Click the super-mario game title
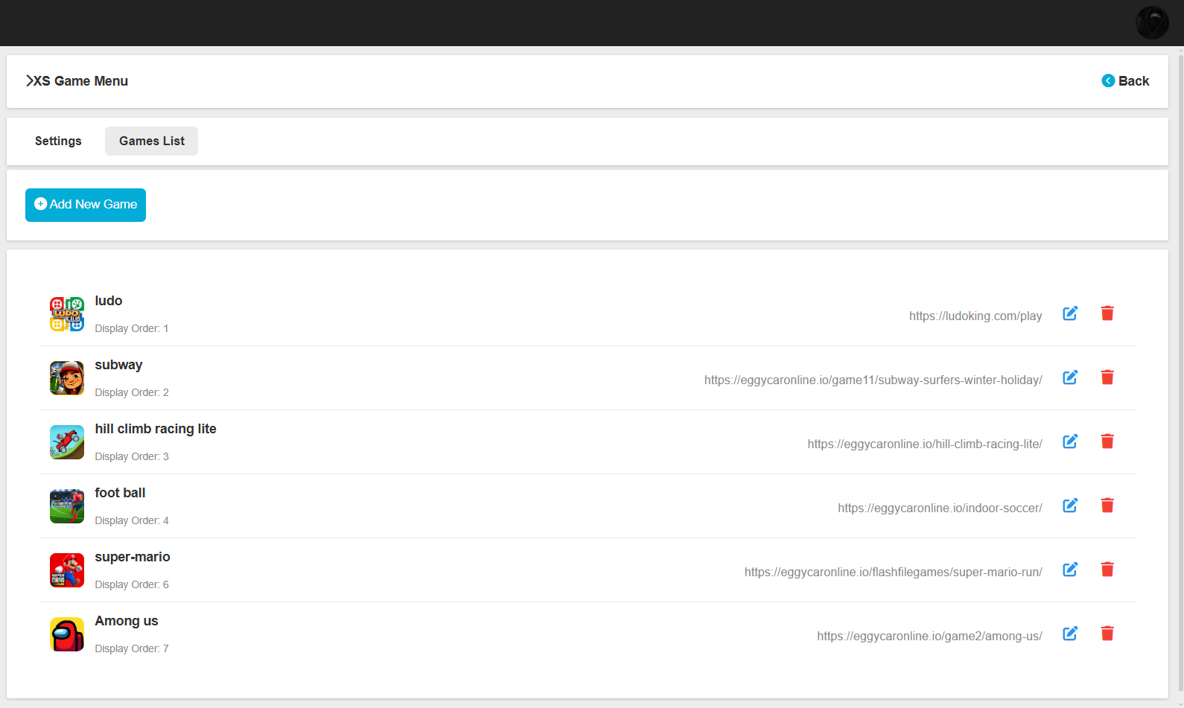The height and width of the screenshot is (708, 1184). coord(133,557)
